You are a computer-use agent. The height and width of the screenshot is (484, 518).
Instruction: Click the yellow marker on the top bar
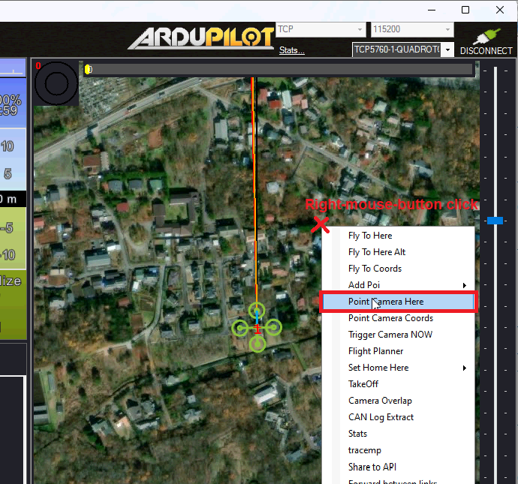coord(89,69)
